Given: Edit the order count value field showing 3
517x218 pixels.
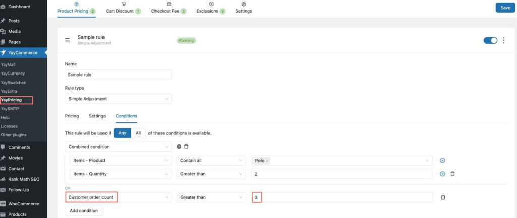Looking at the screenshot, I should [342, 197].
